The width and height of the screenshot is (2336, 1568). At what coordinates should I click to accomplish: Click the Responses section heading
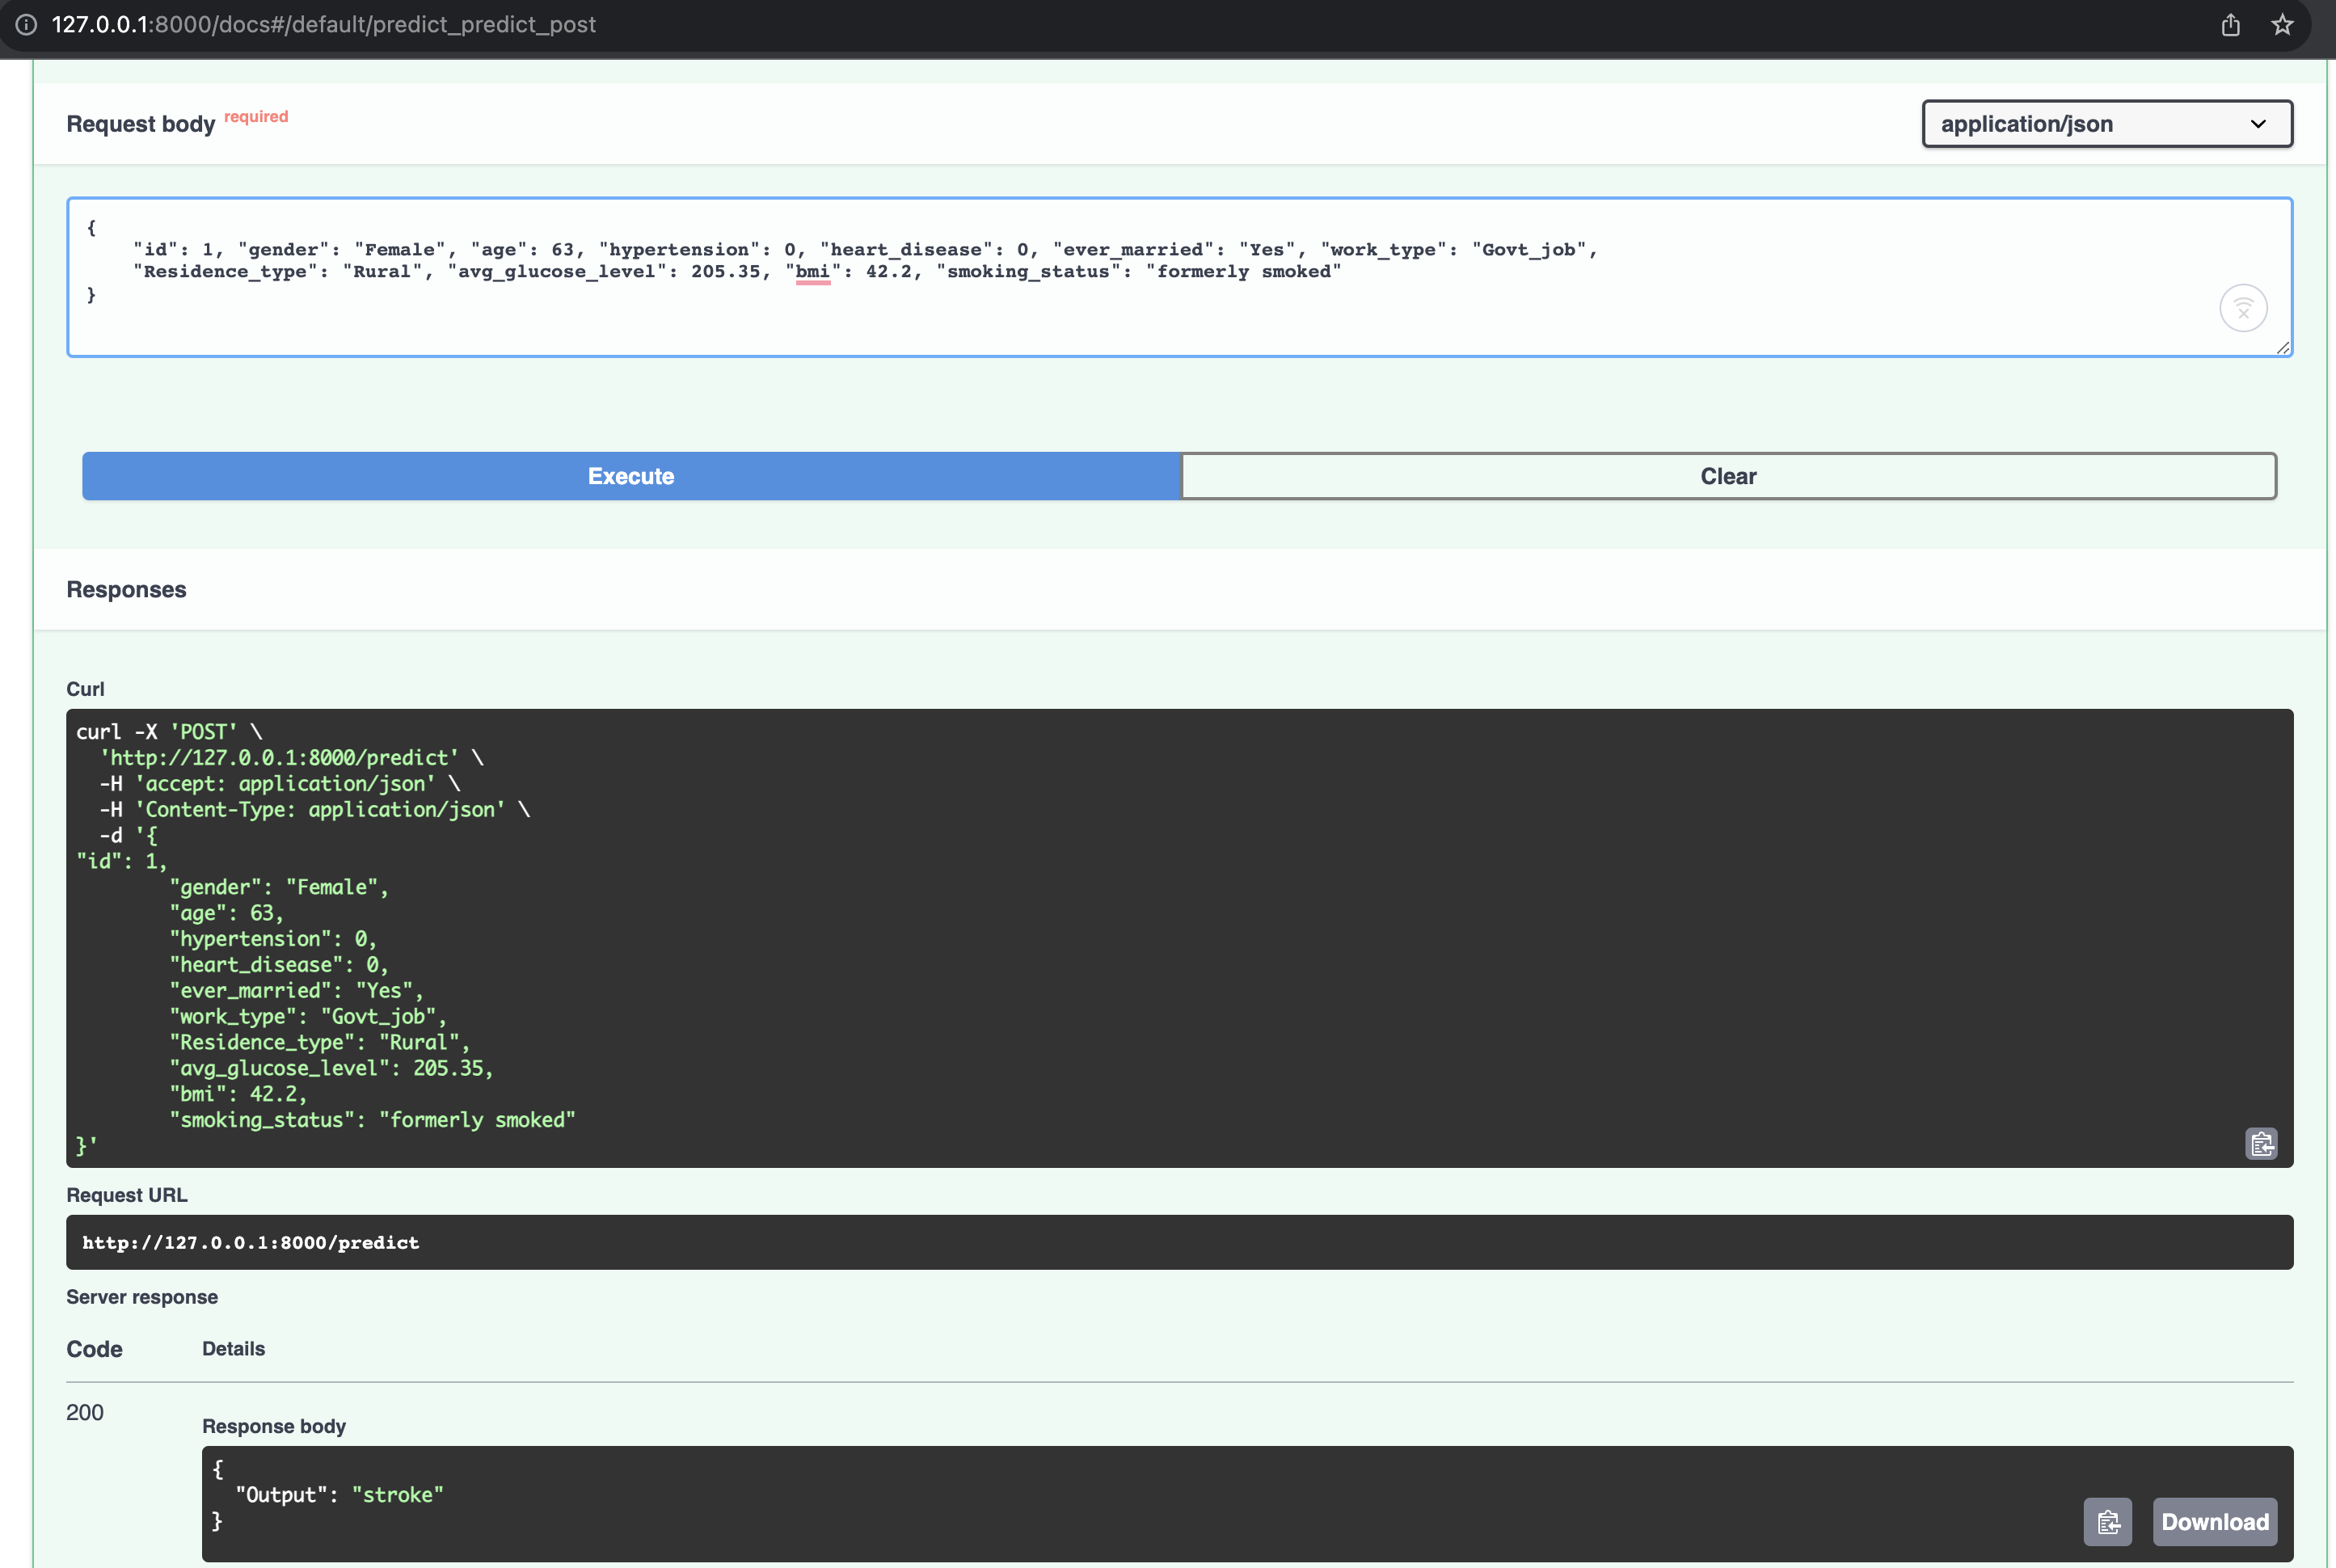coord(126,589)
